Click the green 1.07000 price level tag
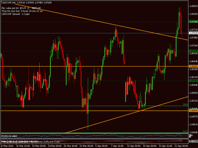The width and height of the screenshot is (198, 148). pyautogui.click(x=193, y=51)
